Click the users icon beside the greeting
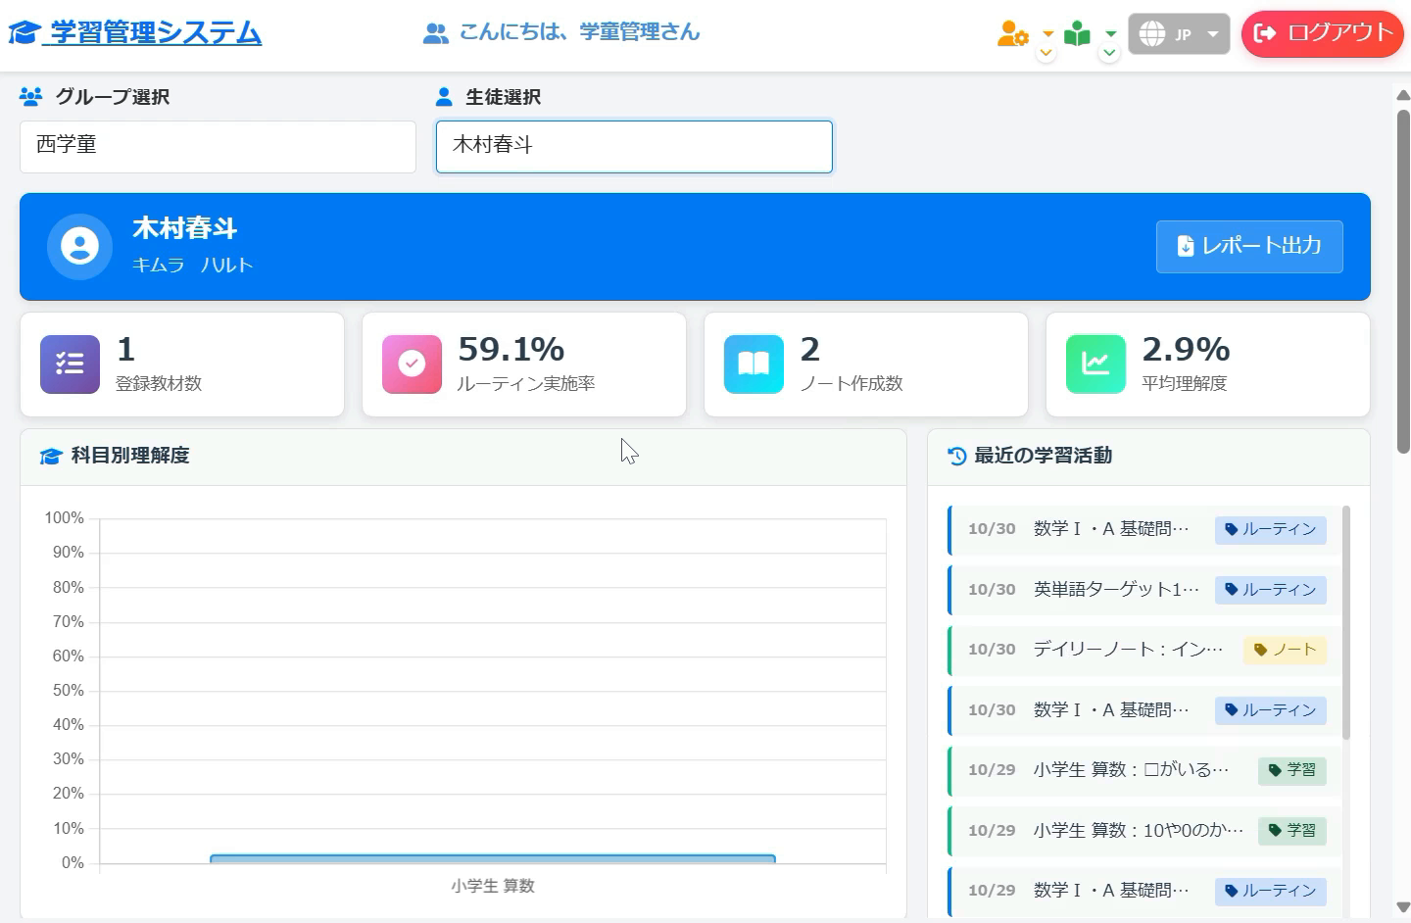1411x923 pixels. [x=435, y=33]
